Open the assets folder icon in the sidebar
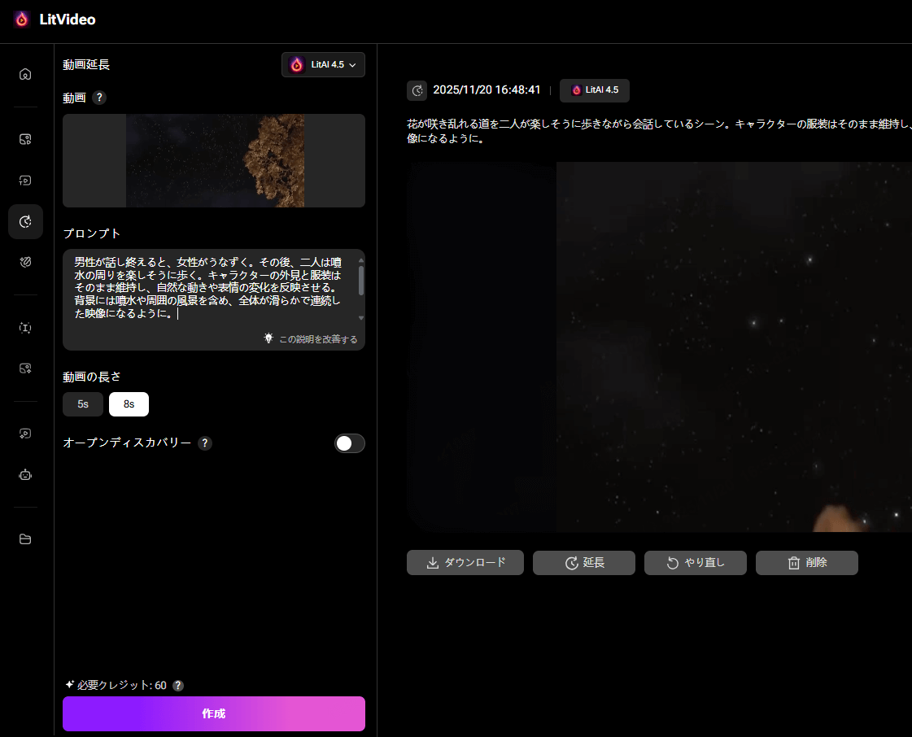Screen dimensions: 912x737 (x=25, y=538)
